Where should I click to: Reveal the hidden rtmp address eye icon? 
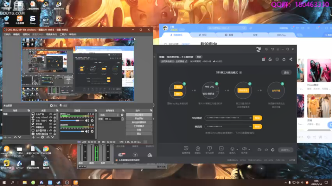[x=251, y=118]
